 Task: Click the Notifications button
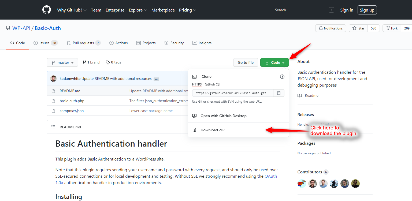tap(331, 28)
